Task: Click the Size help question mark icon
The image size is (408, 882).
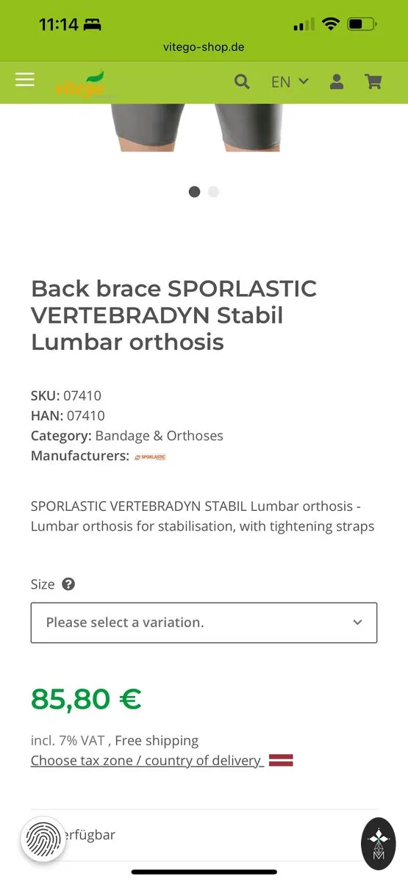Action: [x=68, y=584]
